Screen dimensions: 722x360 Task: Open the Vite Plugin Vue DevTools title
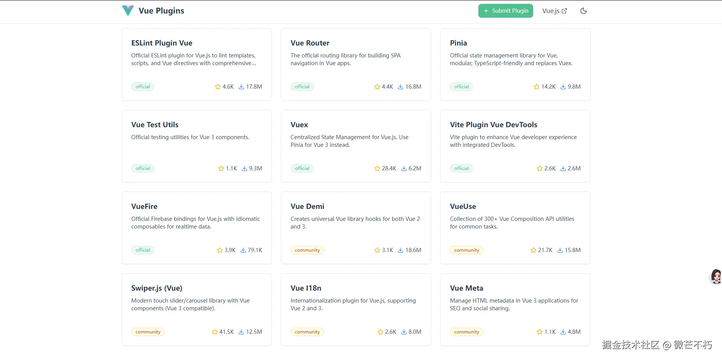493,125
